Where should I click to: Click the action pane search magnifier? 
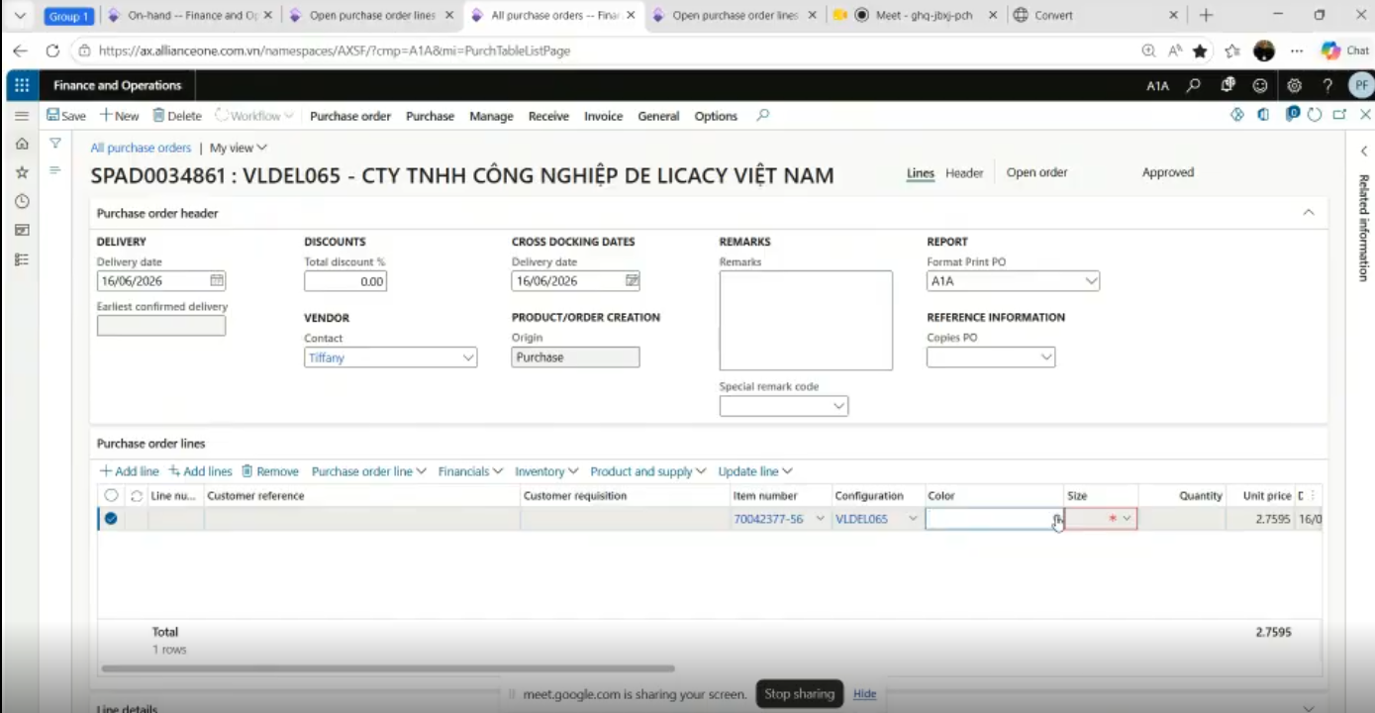pyautogui.click(x=762, y=116)
